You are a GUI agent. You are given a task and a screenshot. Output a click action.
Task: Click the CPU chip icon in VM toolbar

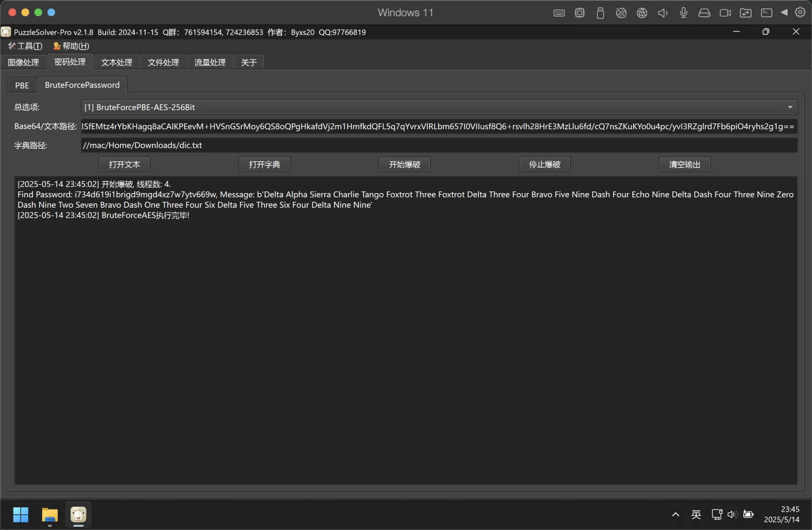pyautogui.click(x=580, y=12)
